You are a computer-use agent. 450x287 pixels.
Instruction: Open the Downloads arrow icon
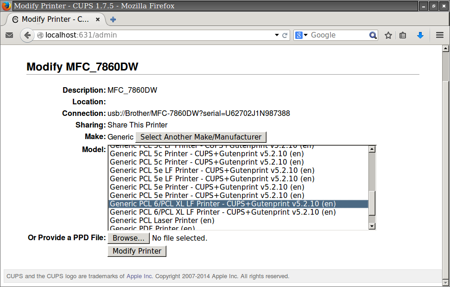[x=420, y=35]
